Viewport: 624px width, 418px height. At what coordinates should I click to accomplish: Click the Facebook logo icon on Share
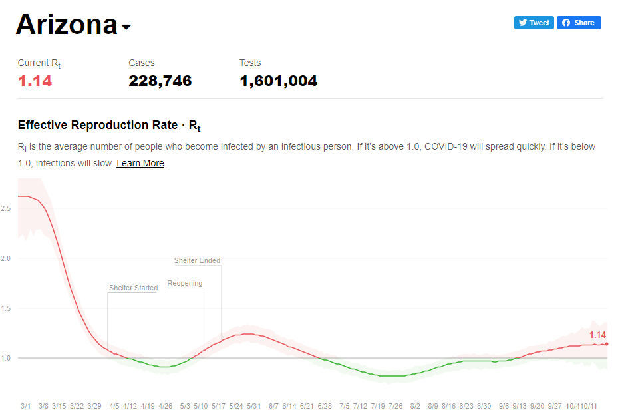click(566, 23)
